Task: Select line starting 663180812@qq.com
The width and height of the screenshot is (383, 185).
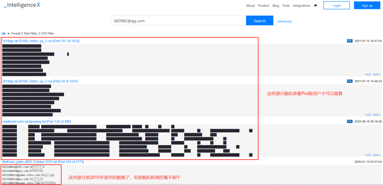Action: [x=22, y=179]
